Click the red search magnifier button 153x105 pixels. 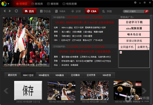coord(147,11)
